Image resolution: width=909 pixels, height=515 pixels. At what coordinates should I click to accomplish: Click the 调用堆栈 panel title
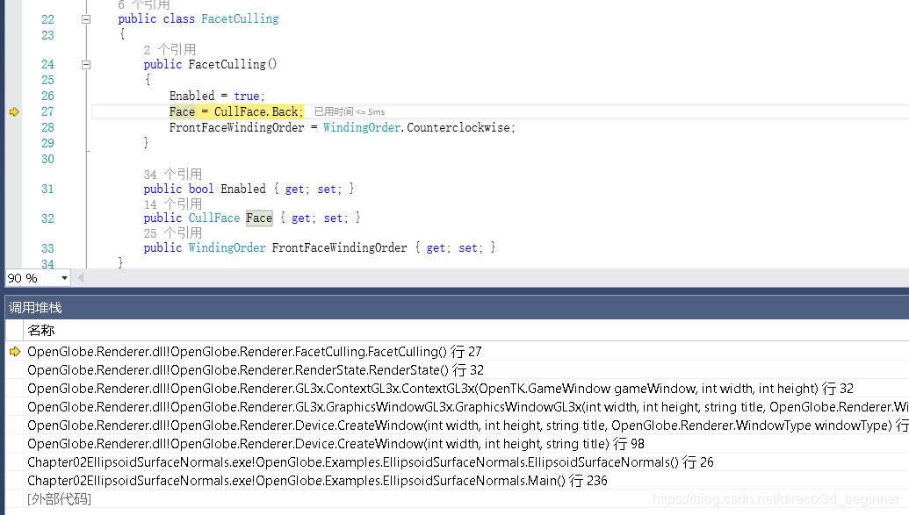tap(35, 308)
